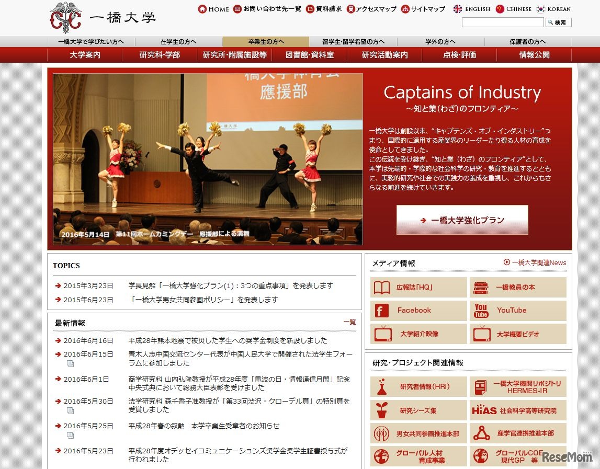Open 産学官連携推進本部 triangle icon tile
This screenshot has width=600, height=469.
point(518,433)
